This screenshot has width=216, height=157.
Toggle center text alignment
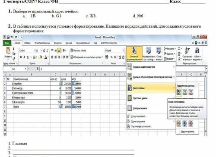pos(56,57)
